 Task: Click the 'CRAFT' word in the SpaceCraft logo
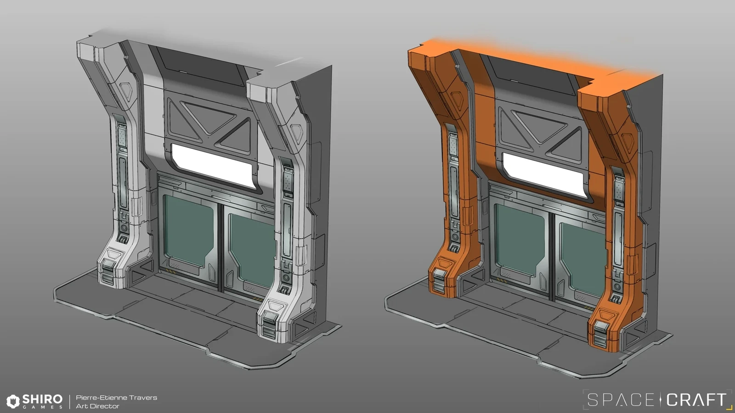point(695,400)
